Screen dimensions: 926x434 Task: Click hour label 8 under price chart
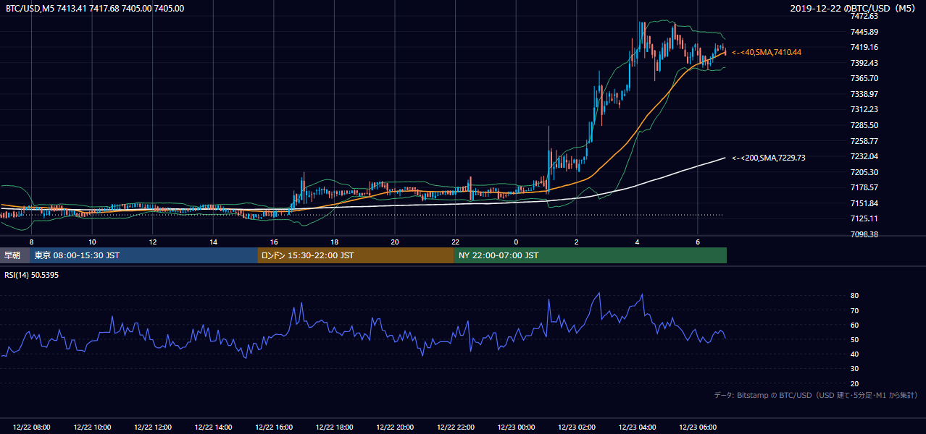tap(31, 242)
